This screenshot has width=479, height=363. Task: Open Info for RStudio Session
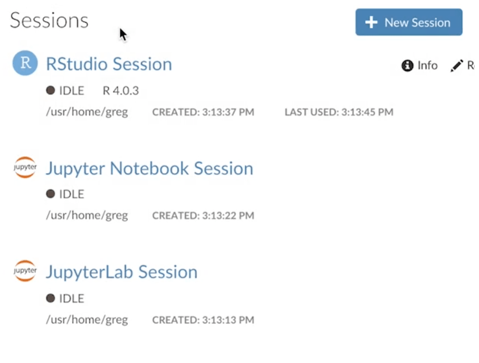click(419, 65)
